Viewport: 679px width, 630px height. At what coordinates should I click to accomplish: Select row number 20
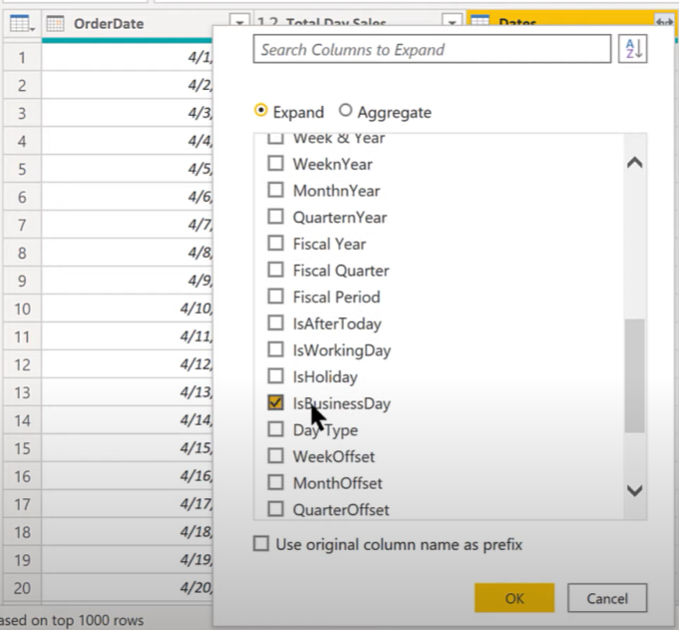(22, 588)
